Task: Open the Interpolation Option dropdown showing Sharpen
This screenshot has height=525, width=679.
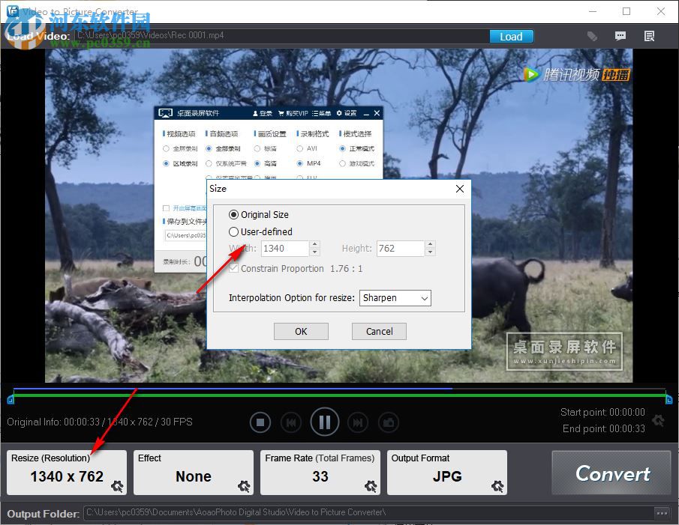Action: pyautogui.click(x=395, y=298)
